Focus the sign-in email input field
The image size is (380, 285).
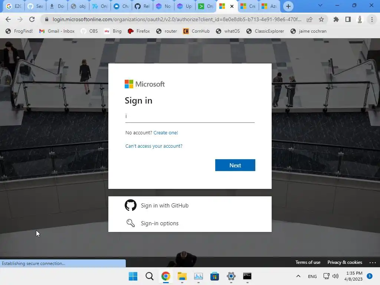(190, 116)
